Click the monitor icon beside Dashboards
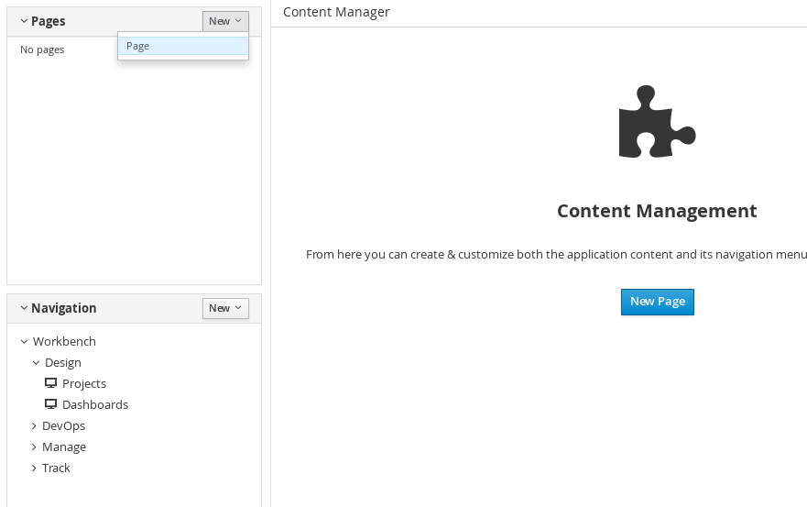 [50, 404]
